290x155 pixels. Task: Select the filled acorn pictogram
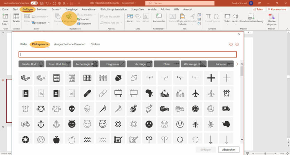(x=118, y=78)
